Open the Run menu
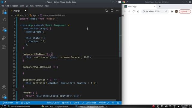Viewport: 192px width, 108px height. coord(32,6)
